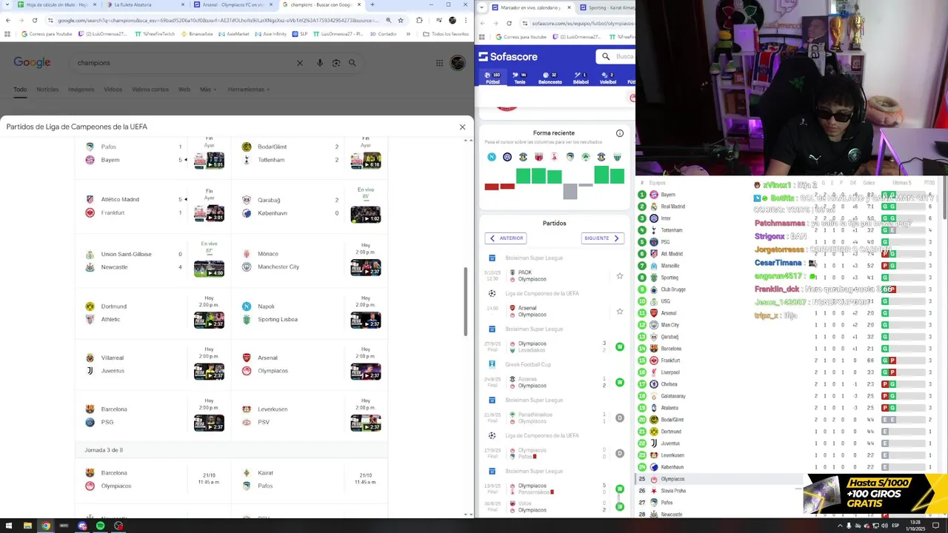Switch to Hoja de cálculo sin título tab
The image size is (948, 533).
click(57, 4)
